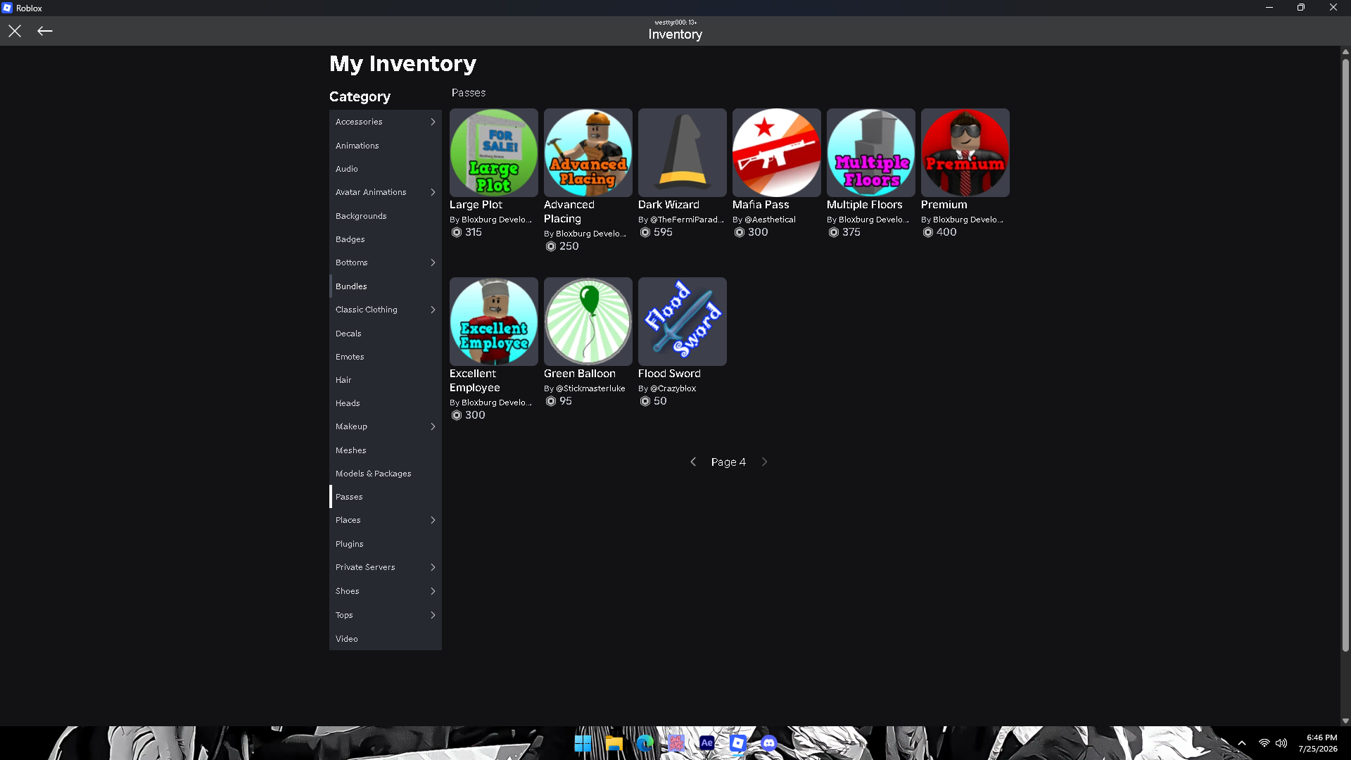The height and width of the screenshot is (760, 1351).
Task: Go to the next inventory page
Action: coord(765,462)
